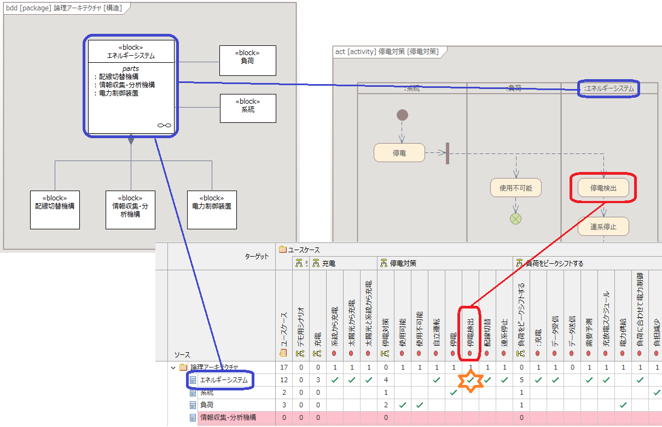The width and height of the screenshot is (662, 427).
Task: Click the :系統 swimlane header
Action: pos(412,88)
